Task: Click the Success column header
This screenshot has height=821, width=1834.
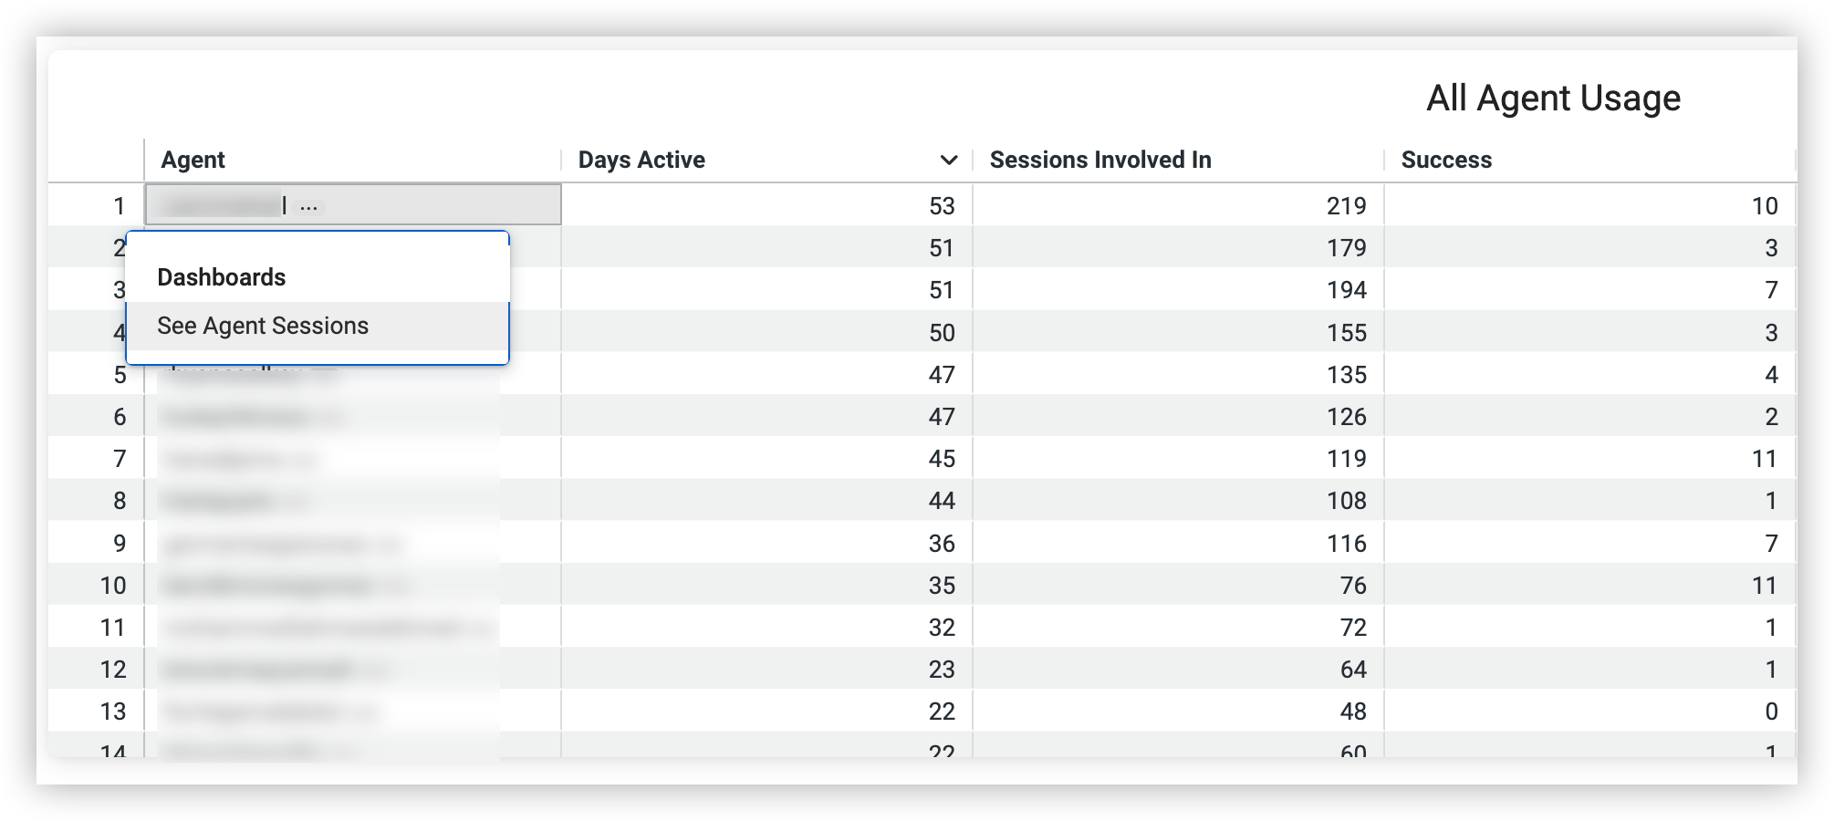Action: pos(1446,160)
